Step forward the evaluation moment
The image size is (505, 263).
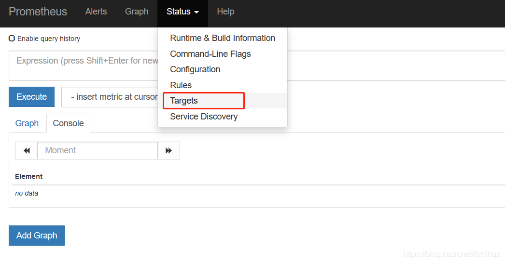[x=169, y=150]
